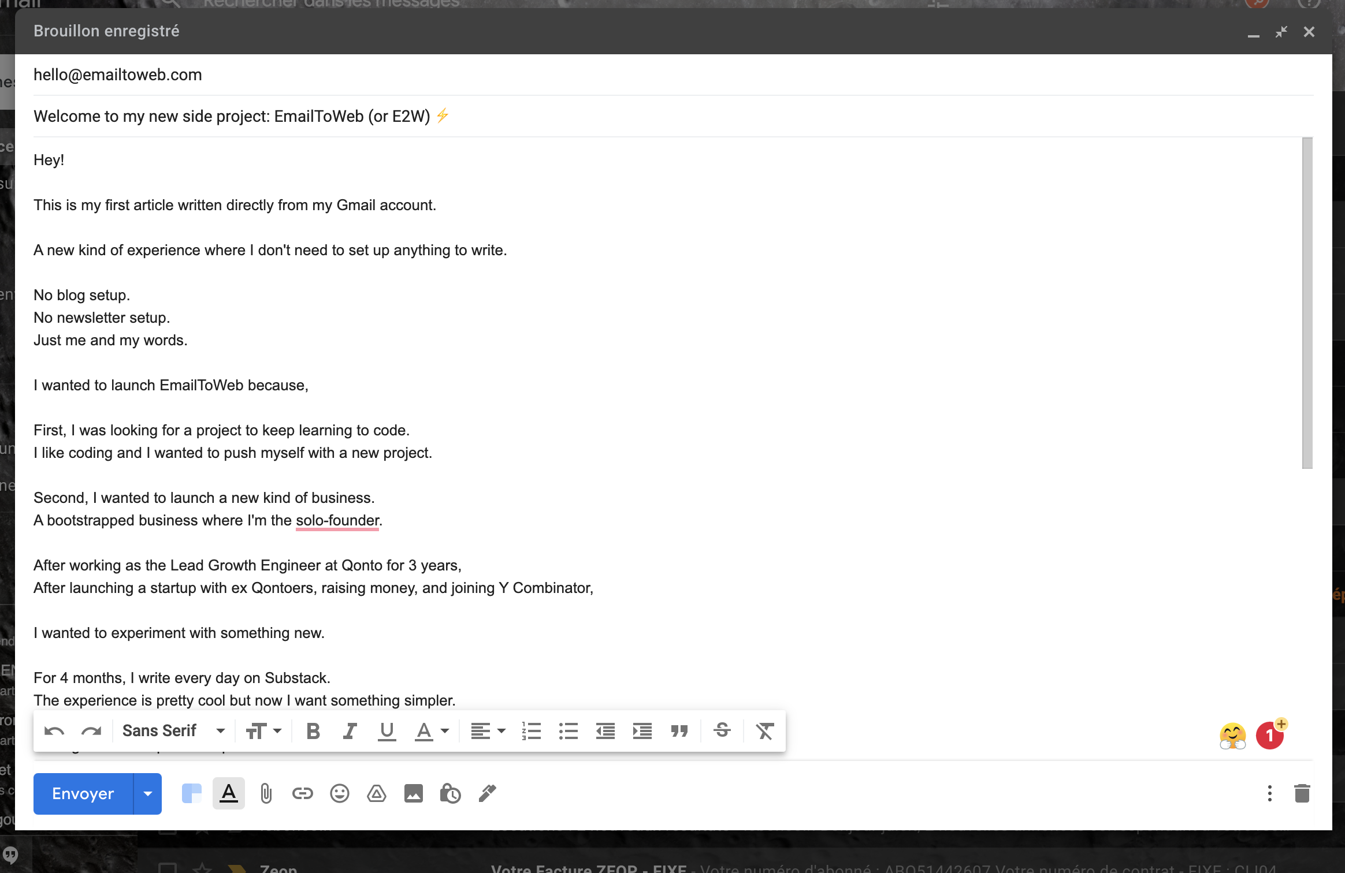Insert a numbered list

(531, 731)
